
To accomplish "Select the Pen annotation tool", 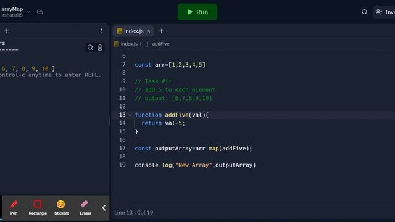I will (14, 208).
